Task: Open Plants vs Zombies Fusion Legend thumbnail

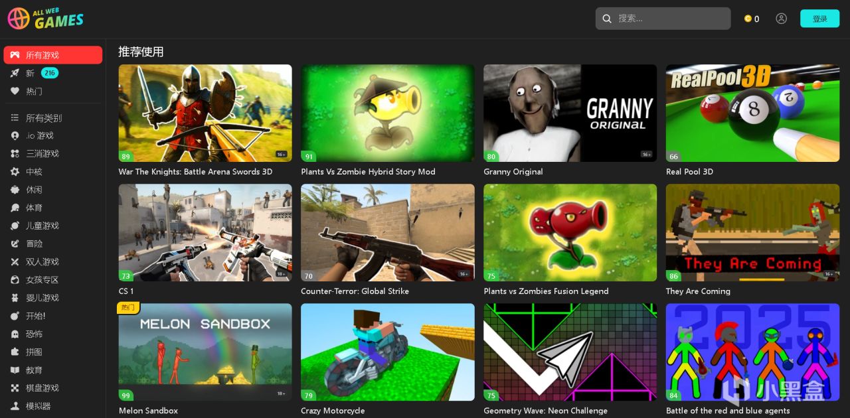Action: coord(570,232)
